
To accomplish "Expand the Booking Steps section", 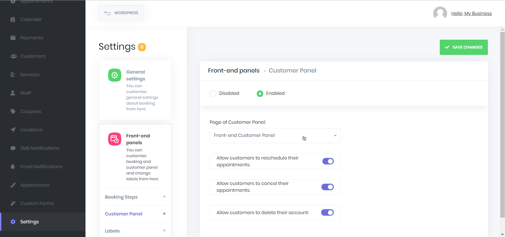I will [x=135, y=197].
